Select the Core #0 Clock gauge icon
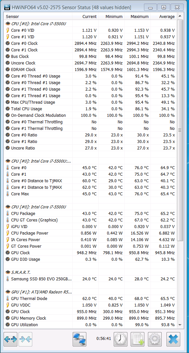Viewport: 189px width, 353px height. [7, 43]
